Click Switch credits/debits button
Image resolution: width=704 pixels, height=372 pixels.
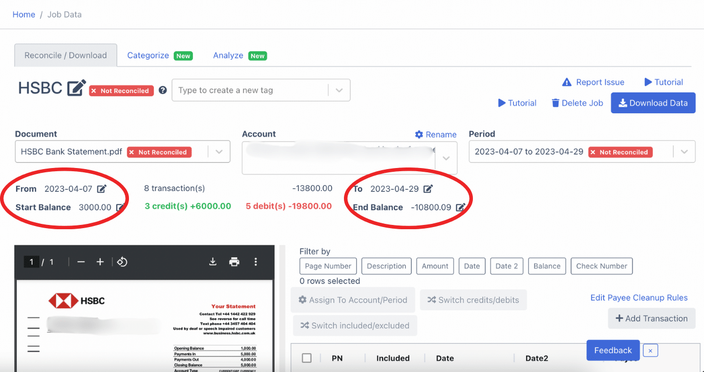point(473,300)
